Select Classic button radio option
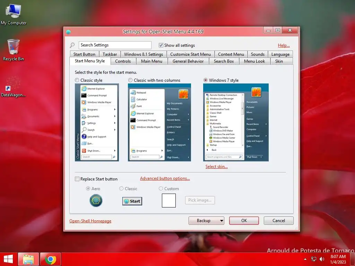Viewport: 355px width, 266px height. tap(121, 188)
